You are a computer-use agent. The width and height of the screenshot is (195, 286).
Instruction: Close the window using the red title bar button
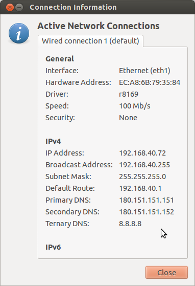10,8
